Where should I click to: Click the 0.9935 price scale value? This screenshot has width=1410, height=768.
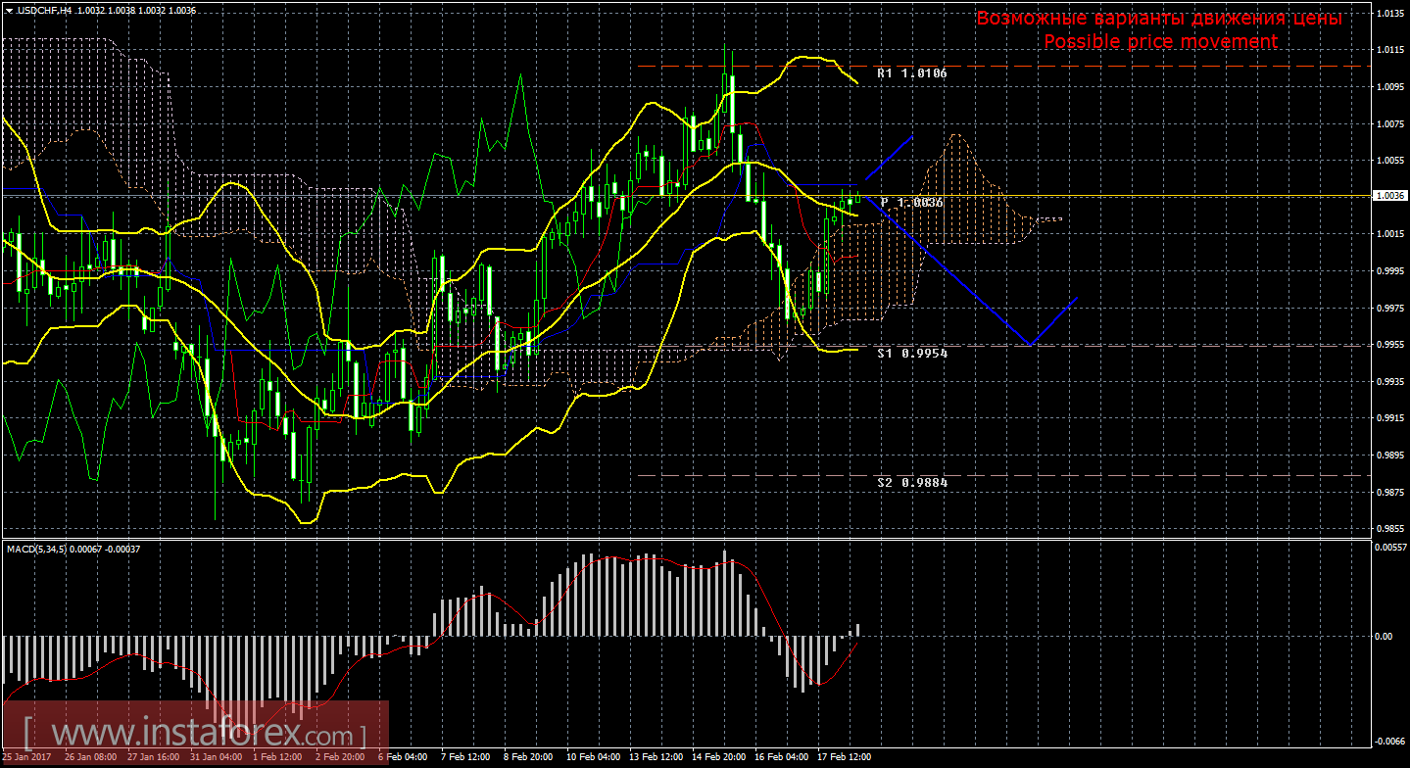1389,381
